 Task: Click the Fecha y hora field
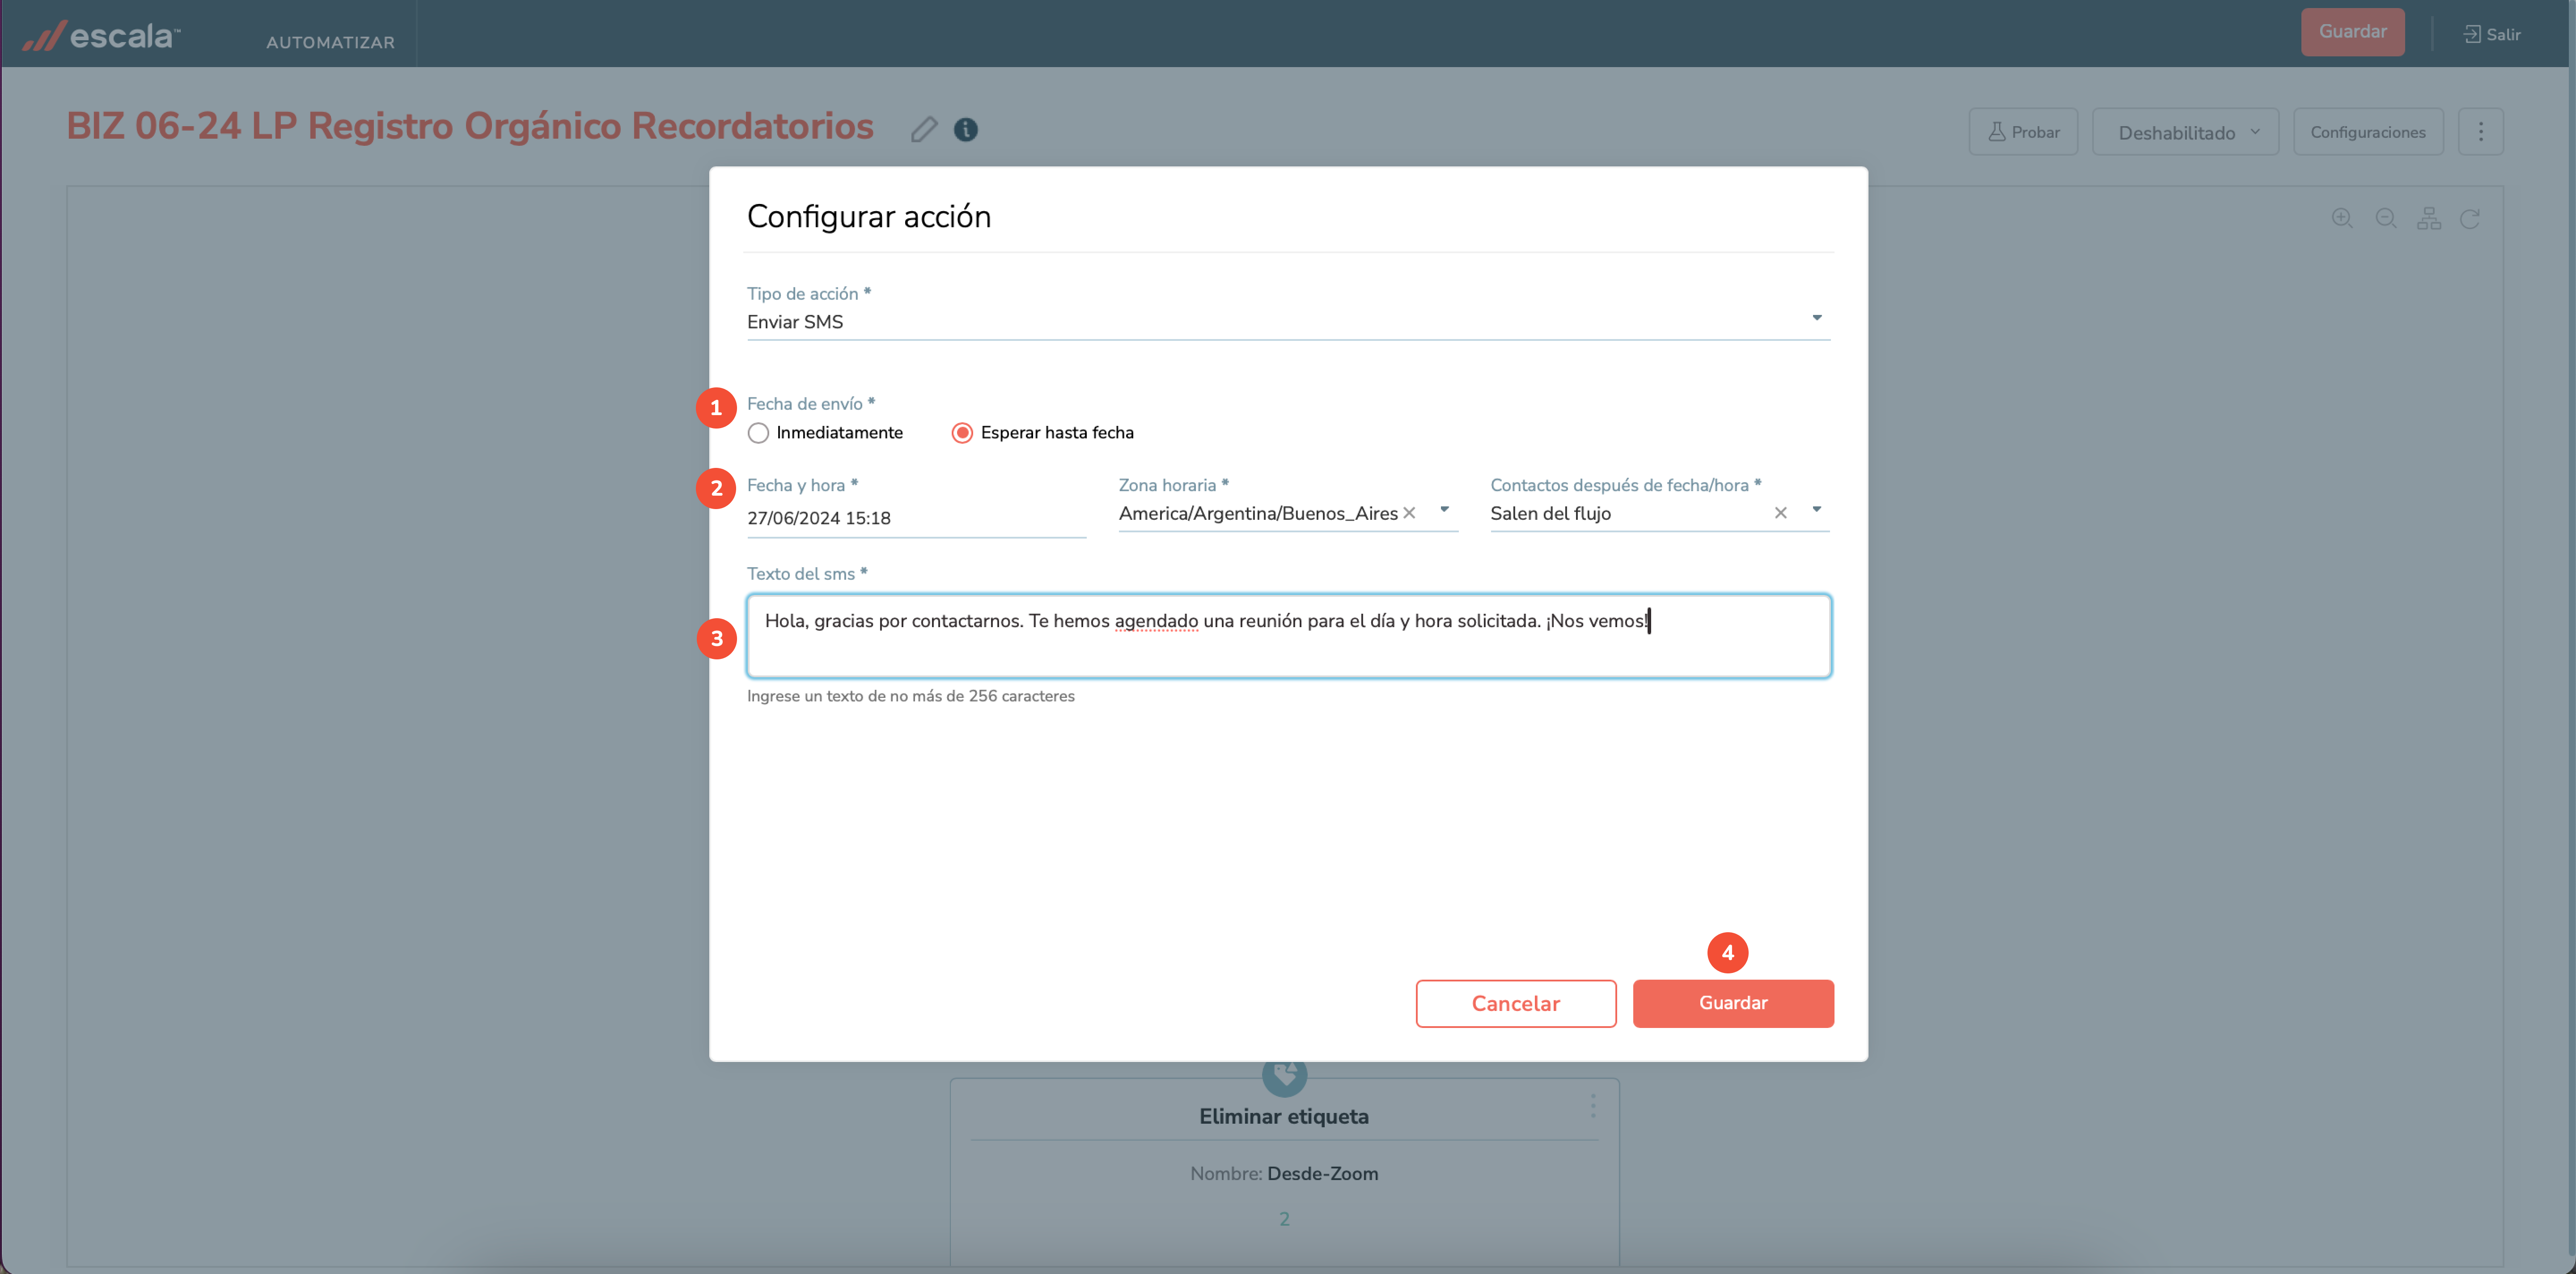point(916,518)
